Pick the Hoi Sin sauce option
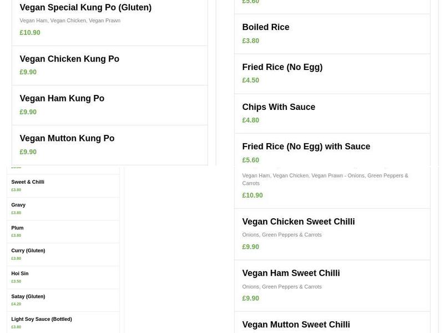Screen dimensions: 444x333 19,273
